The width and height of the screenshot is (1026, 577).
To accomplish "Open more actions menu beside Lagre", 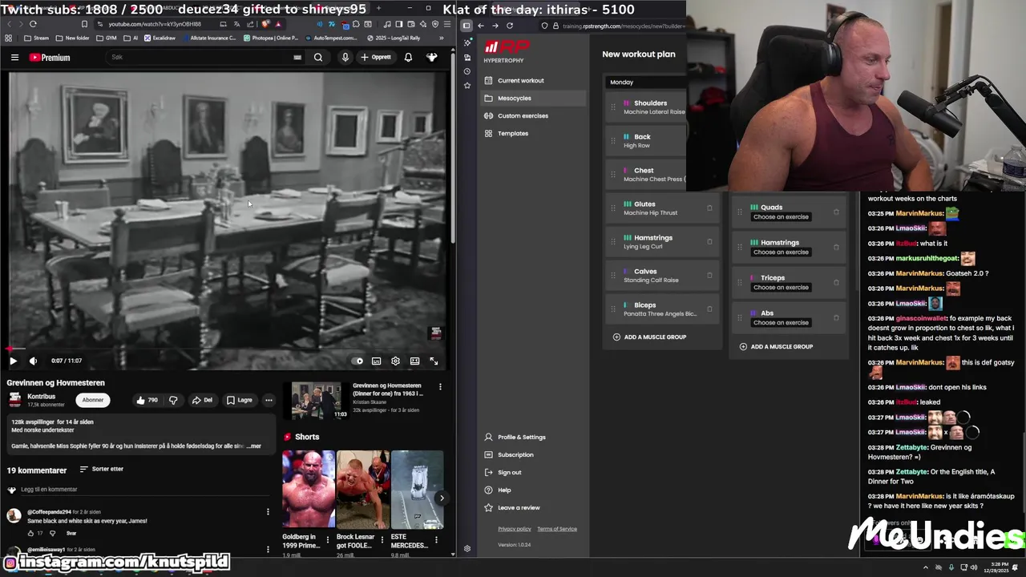I will (269, 400).
